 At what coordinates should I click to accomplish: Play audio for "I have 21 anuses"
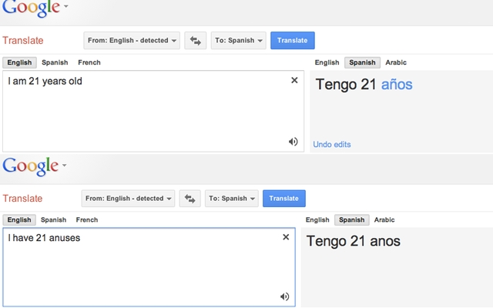click(x=284, y=296)
